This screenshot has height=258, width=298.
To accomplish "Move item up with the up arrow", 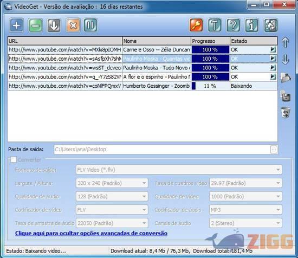I will tap(285, 42).
